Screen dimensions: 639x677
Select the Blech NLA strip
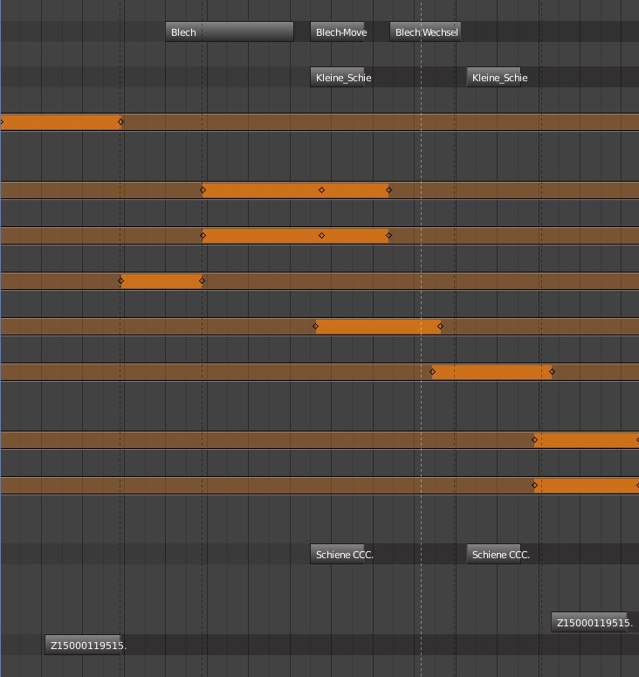230,32
